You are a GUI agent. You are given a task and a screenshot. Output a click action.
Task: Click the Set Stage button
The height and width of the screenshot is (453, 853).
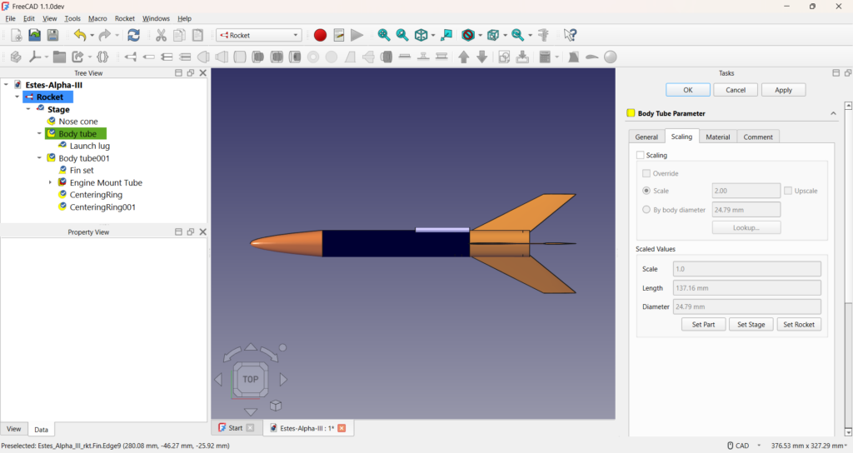[751, 325]
